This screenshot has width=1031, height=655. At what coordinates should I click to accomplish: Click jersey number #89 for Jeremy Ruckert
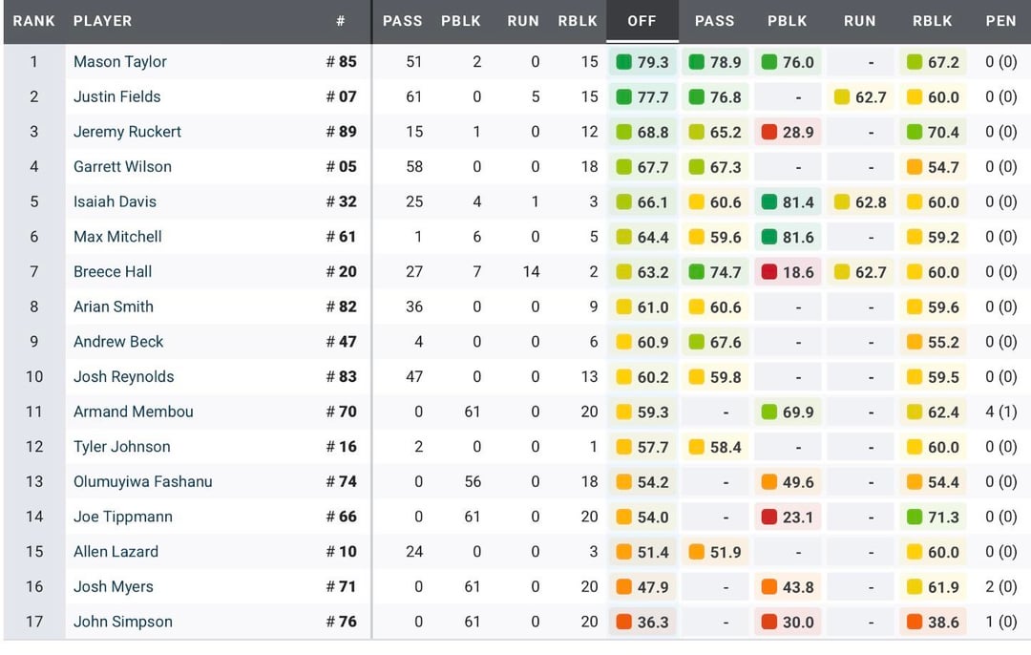pyautogui.click(x=341, y=132)
